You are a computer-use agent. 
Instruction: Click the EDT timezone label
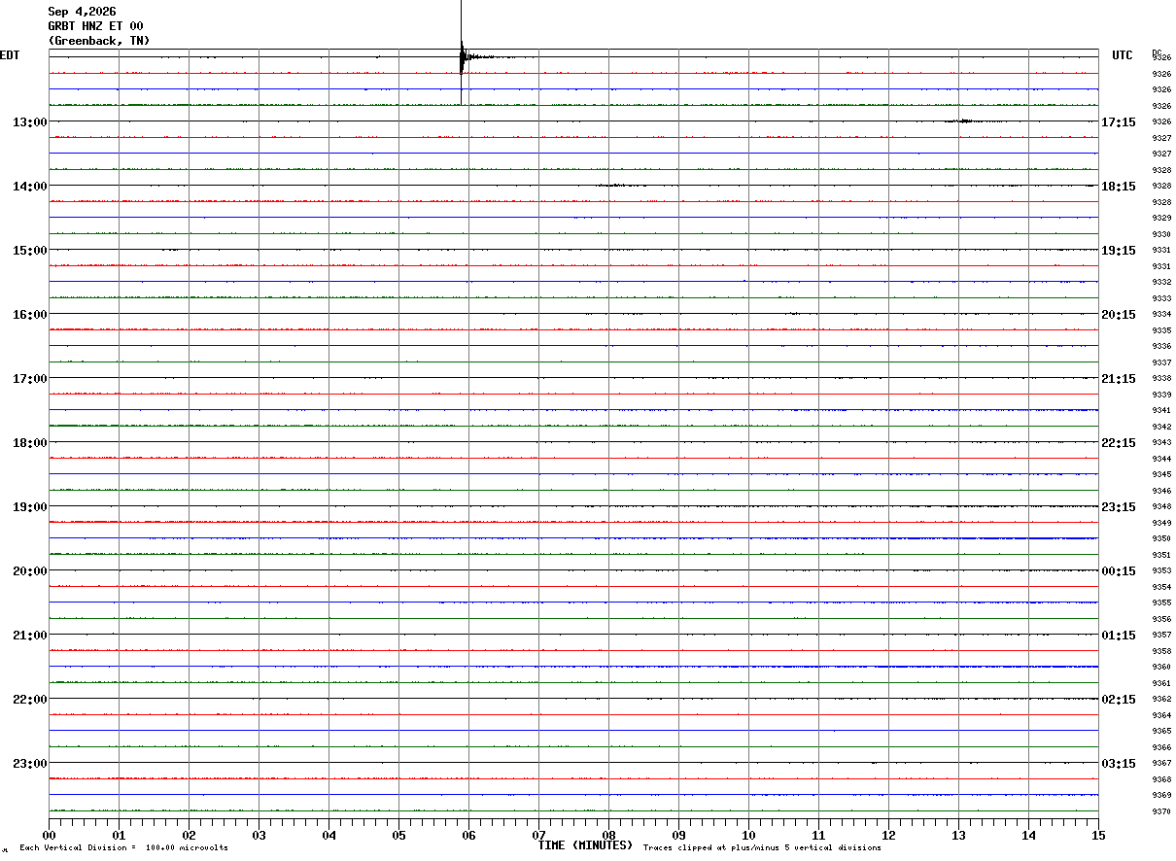(x=10, y=55)
